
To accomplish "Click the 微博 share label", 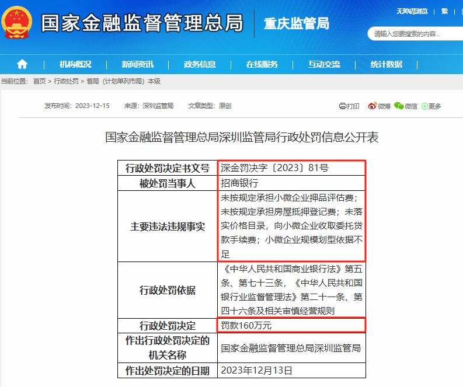I will [384, 106].
